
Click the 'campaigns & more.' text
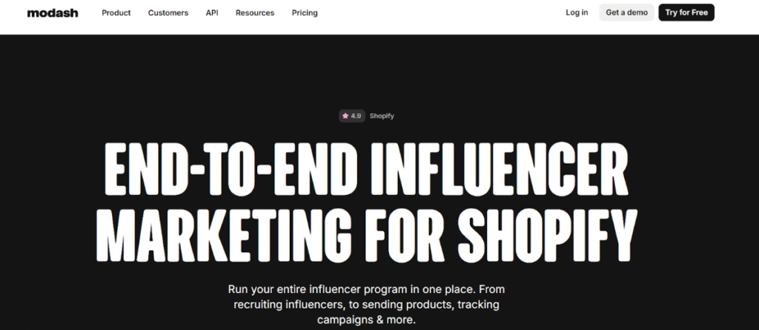pyautogui.click(x=366, y=320)
